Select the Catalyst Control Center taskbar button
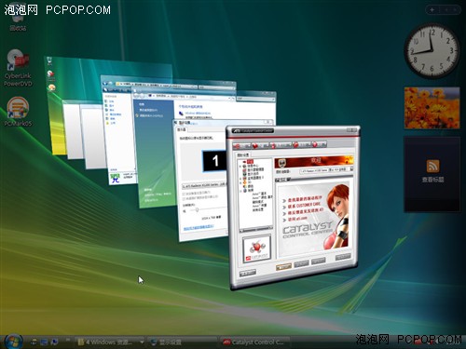The height and width of the screenshot is (349, 466). coord(254,342)
